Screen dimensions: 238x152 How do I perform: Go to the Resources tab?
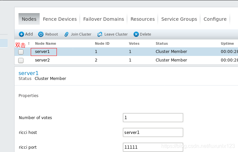[142, 19]
